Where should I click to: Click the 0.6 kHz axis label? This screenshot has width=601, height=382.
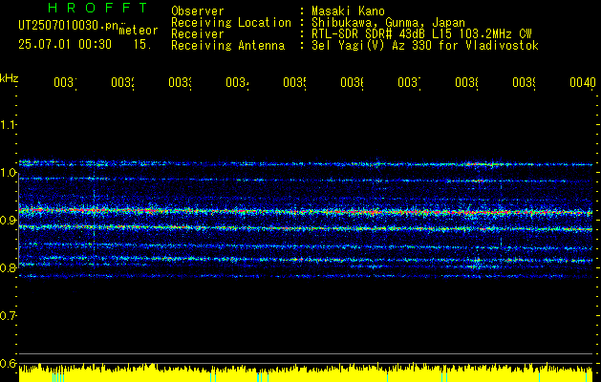pos(8,364)
